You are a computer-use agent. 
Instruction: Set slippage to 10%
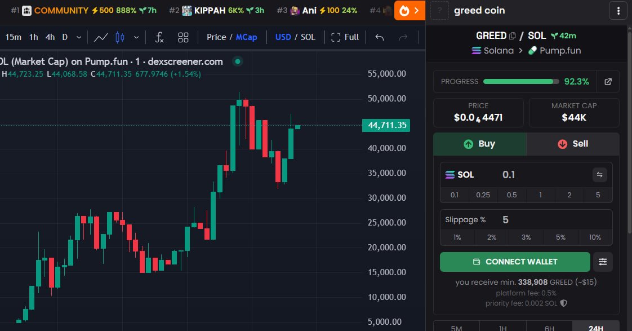tap(595, 237)
